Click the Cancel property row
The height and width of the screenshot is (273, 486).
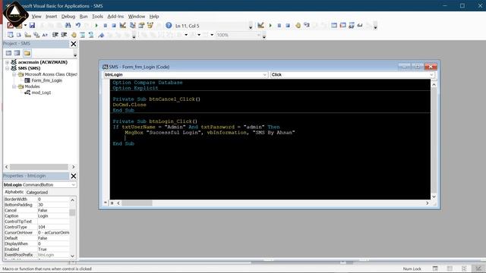(x=36, y=210)
